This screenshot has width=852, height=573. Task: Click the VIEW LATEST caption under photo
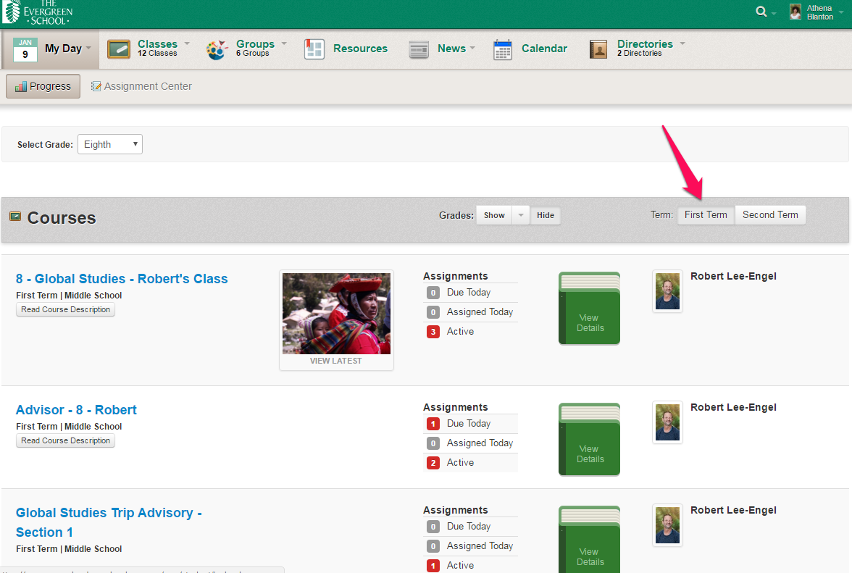tap(336, 361)
